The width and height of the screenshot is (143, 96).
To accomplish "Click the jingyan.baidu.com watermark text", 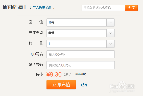I will pos(122,91).
